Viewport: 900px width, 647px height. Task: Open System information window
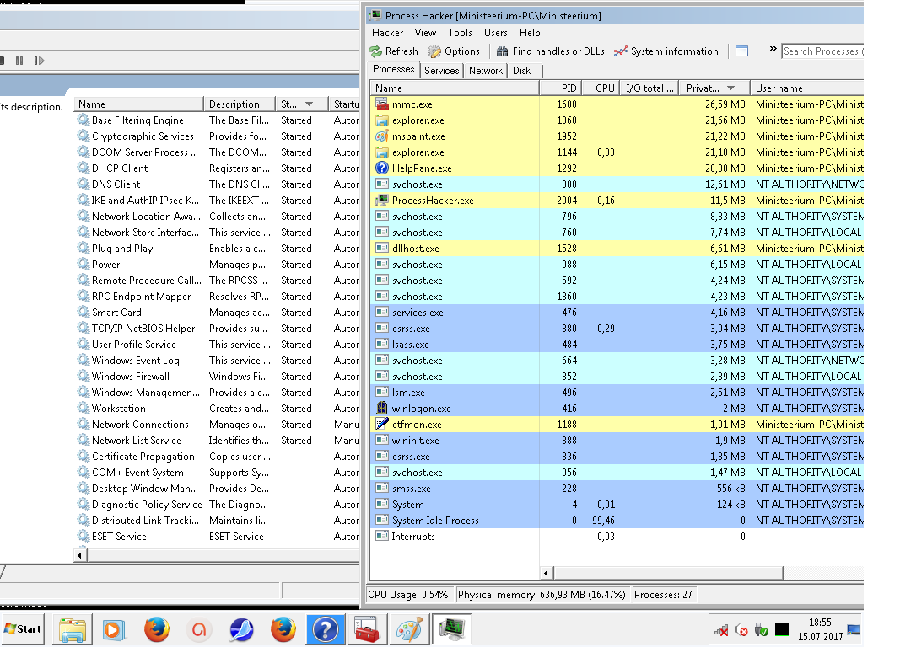pos(666,51)
